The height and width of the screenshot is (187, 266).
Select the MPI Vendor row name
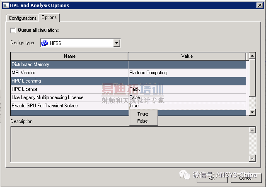pyautogui.click(x=69, y=73)
